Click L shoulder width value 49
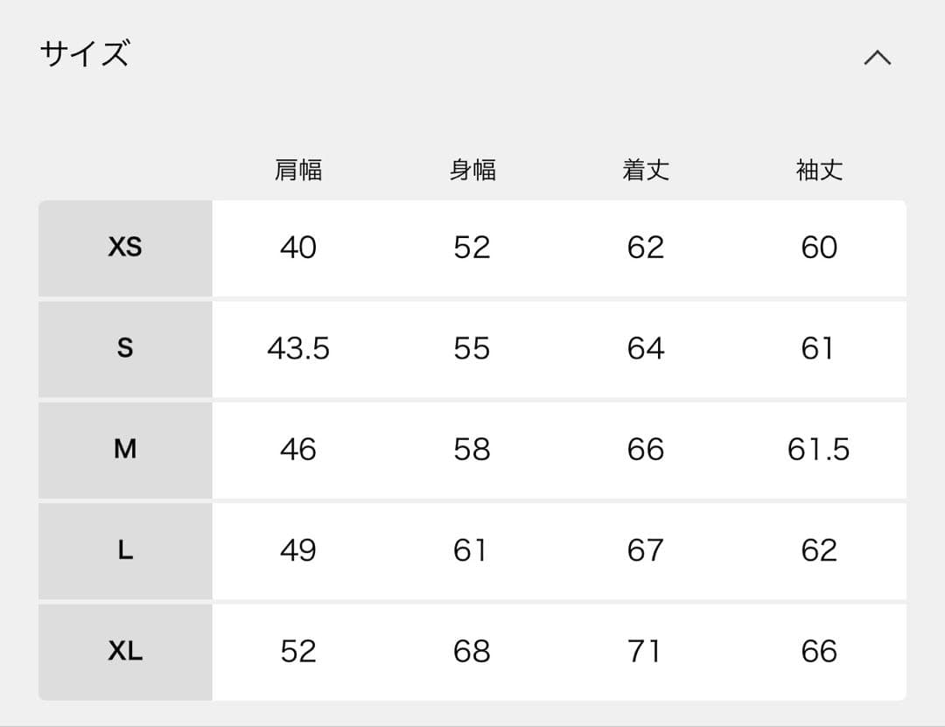Screen dimensions: 945x727 298,550
